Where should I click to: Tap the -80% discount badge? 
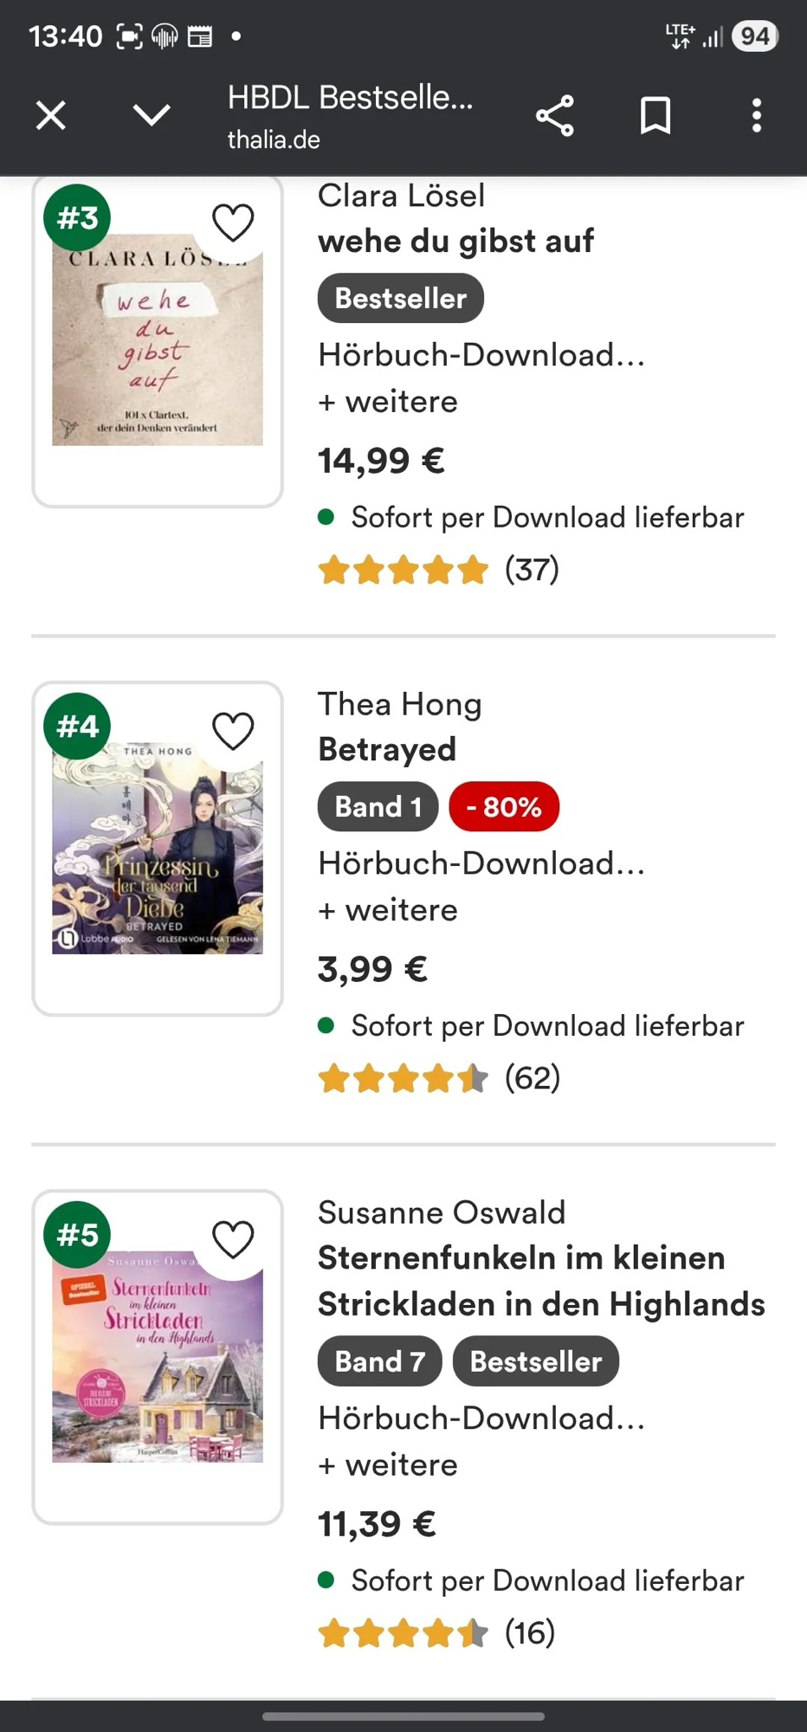tap(504, 807)
